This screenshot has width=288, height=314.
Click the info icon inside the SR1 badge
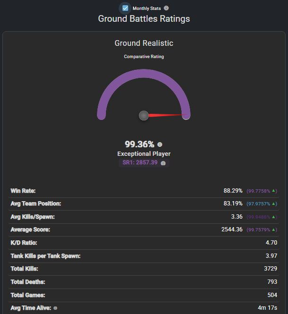pos(163,163)
